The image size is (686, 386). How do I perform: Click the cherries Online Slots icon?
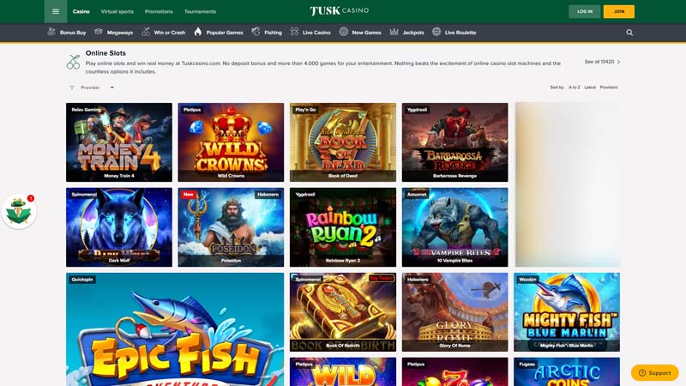pyautogui.click(x=73, y=62)
